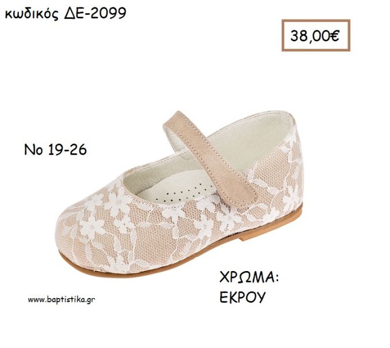Click the 38,00€ price box
390x348 pixels.
coord(316,36)
